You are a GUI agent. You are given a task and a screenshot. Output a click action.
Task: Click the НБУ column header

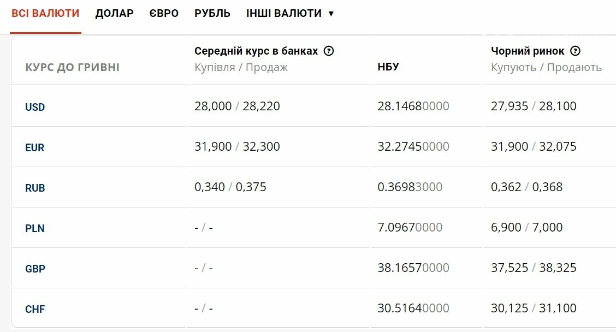coord(388,67)
